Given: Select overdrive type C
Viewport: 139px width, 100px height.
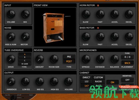Looking at the screenshot, I should pyautogui.click(x=25, y=60).
